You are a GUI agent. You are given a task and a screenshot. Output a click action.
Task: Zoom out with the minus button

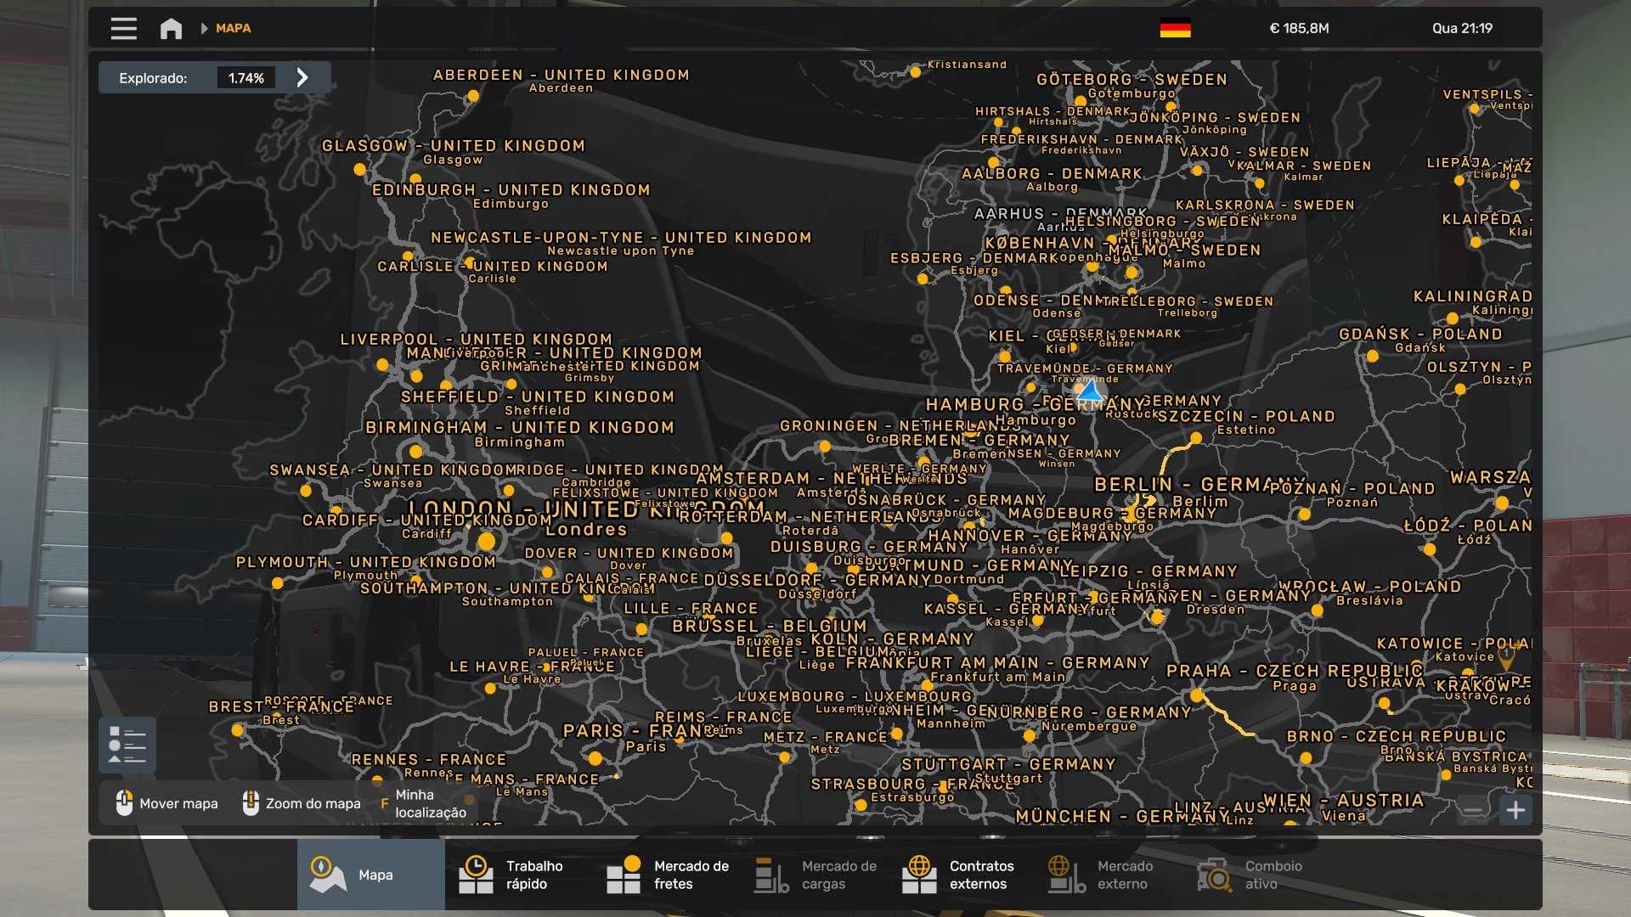click(1473, 810)
